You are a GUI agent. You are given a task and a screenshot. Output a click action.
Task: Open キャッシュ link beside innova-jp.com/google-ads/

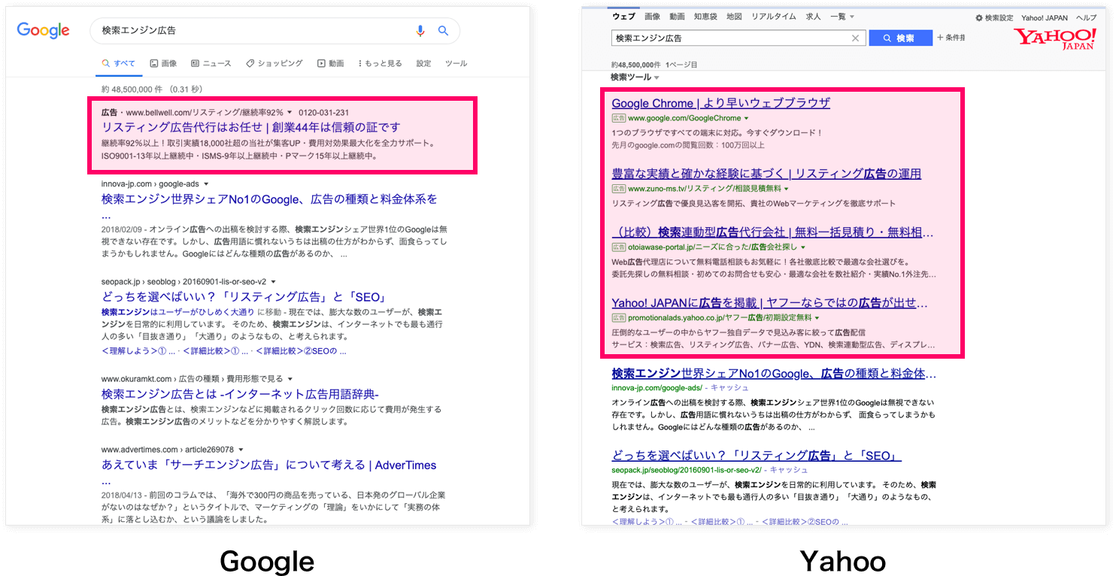(730, 387)
